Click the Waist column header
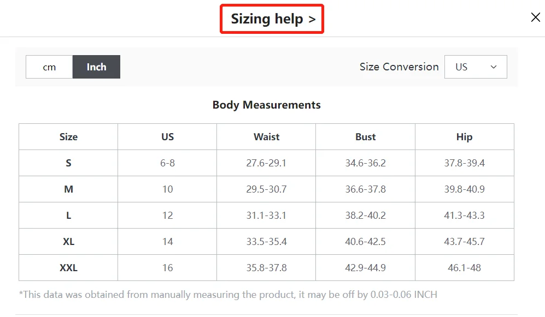This screenshot has height=317, width=545. pos(267,137)
